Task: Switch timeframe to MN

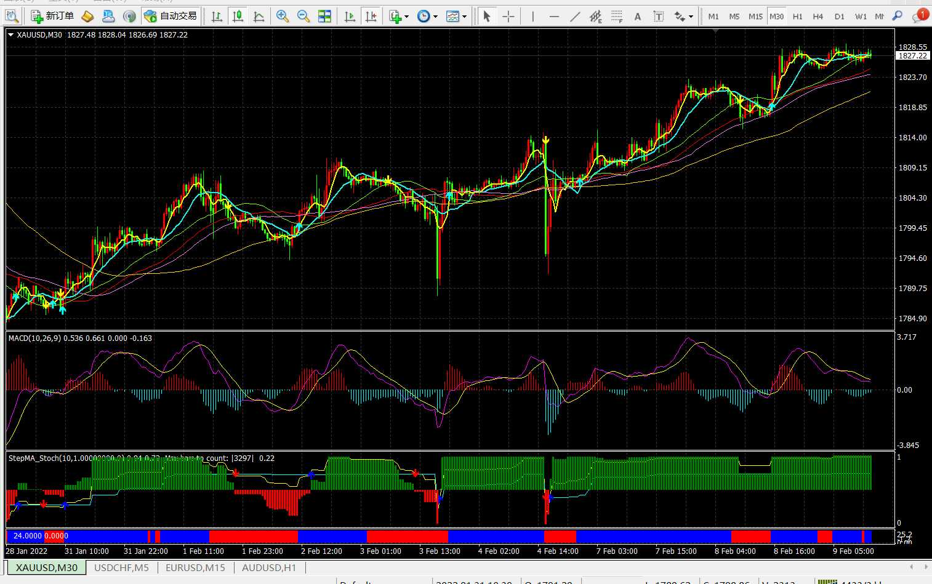Action: point(879,17)
